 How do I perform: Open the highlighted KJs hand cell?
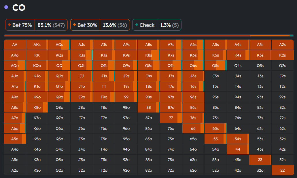(x=82, y=55)
